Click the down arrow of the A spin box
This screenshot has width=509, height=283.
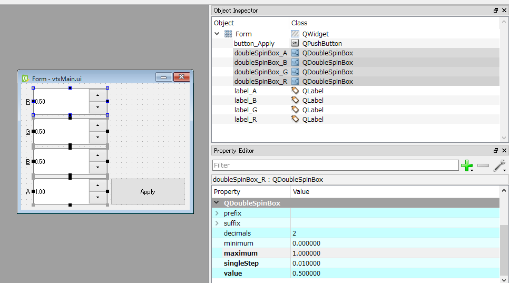coord(97,198)
